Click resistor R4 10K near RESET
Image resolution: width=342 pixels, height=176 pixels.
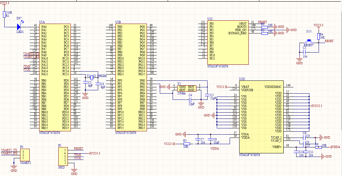point(319,36)
